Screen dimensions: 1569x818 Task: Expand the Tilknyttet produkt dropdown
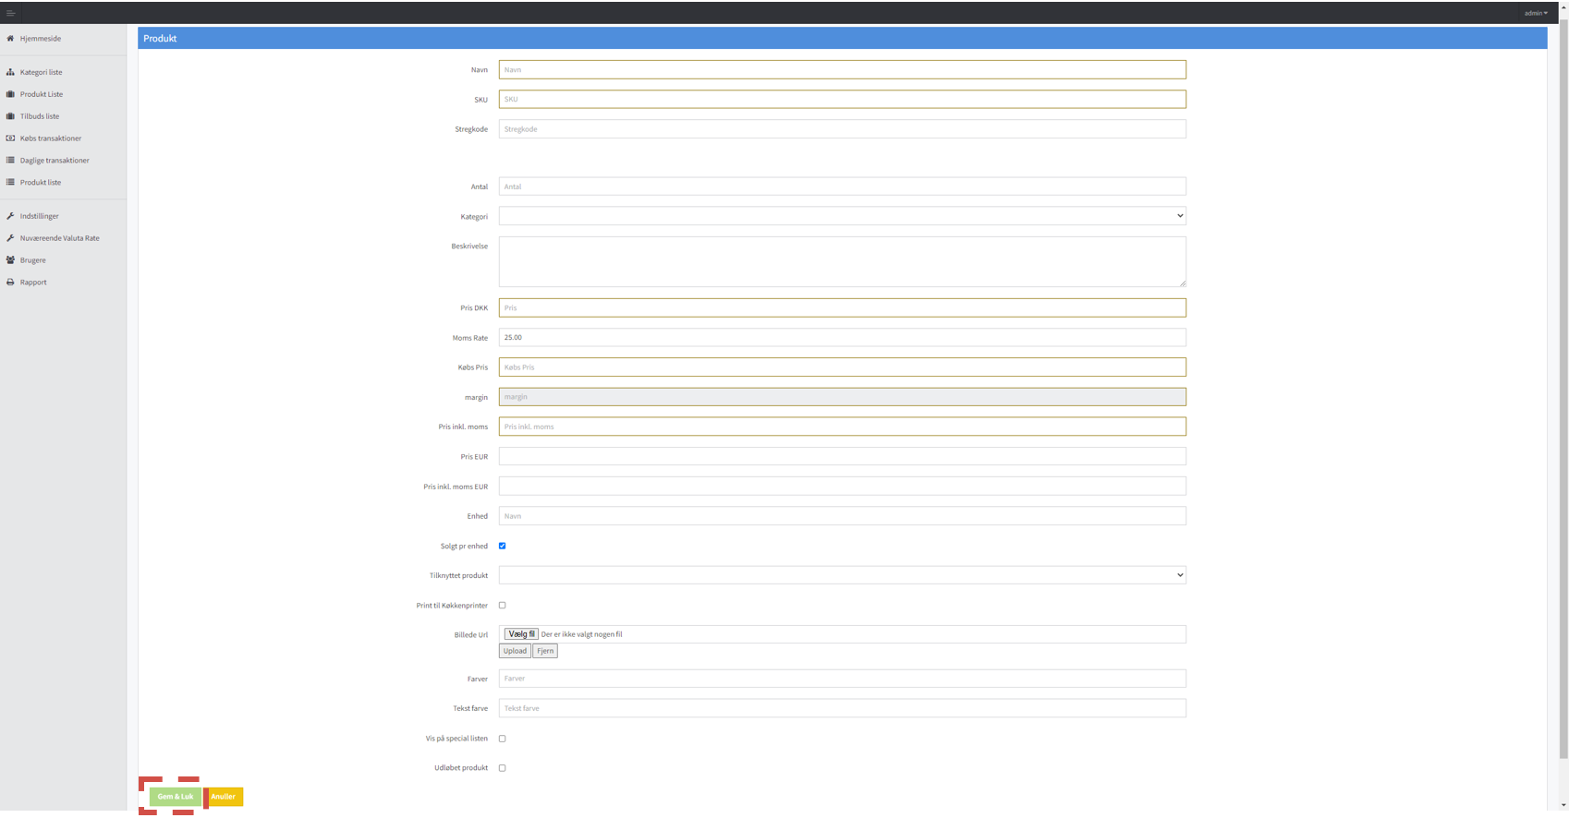coord(842,575)
